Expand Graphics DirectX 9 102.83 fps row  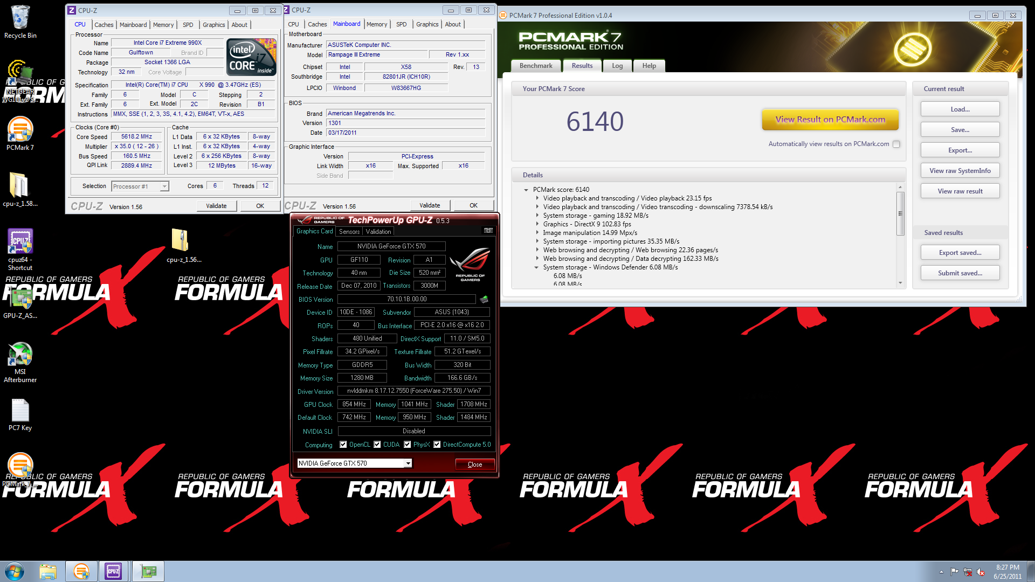coord(537,224)
